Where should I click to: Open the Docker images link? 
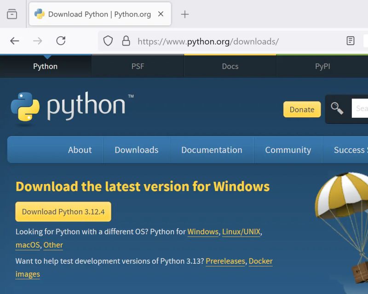pyautogui.click(x=261, y=261)
